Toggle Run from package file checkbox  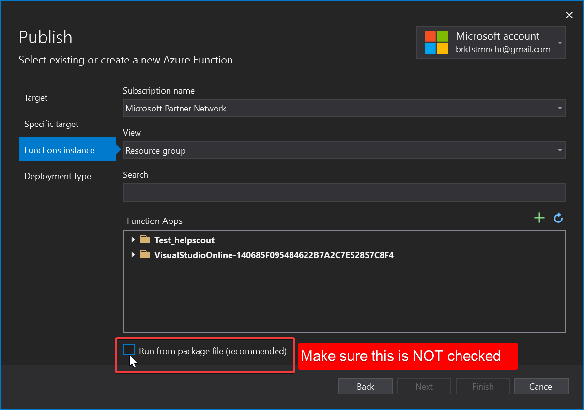point(129,350)
